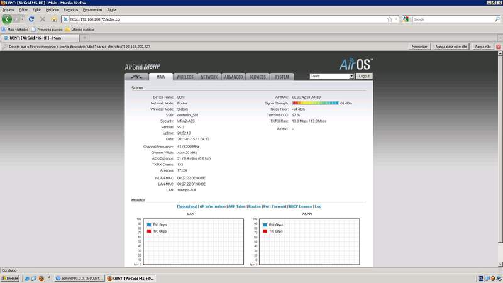Switch to admin@10.0.0.16 taskbar window
503x283 pixels.
point(79,278)
